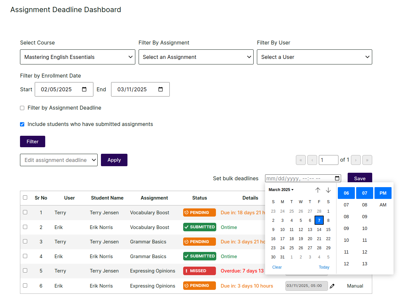Go to first page with double-left arrow
The width and height of the screenshot is (404, 300).
click(x=300, y=160)
